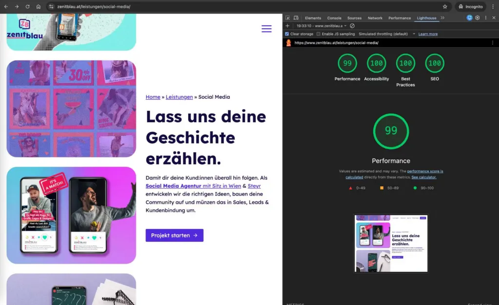
Task: View site information icon in address bar
Action: 51,7
